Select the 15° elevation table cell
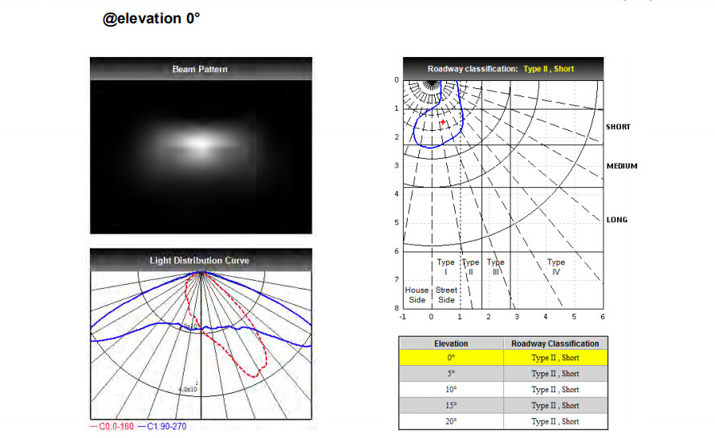 450,406
